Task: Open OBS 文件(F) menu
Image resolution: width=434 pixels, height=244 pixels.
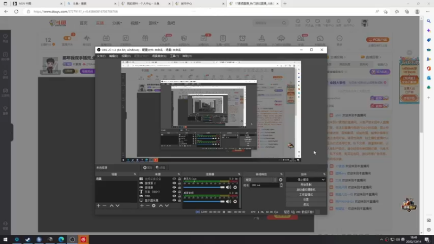Action: click(x=101, y=56)
